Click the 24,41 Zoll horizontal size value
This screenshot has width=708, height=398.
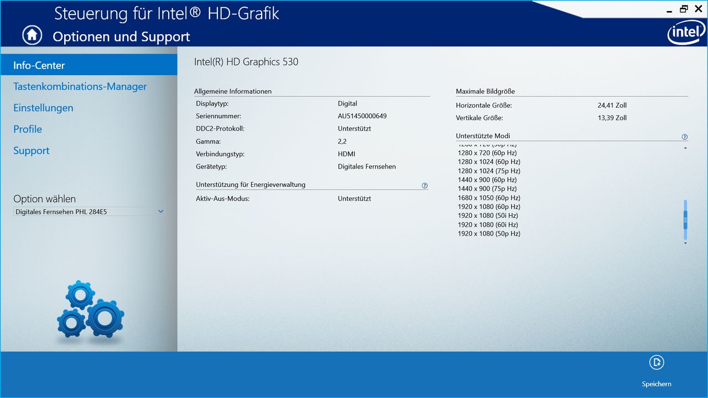(612, 105)
